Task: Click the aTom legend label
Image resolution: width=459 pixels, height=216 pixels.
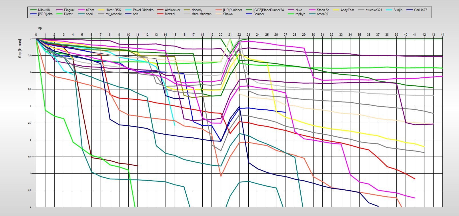Action: click(x=90, y=10)
